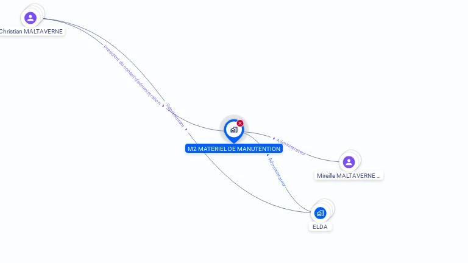This screenshot has height=263, width=468.
Task: Expand stacked nodes behind Mireille MALTAVERNE
Action: click(x=357, y=156)
